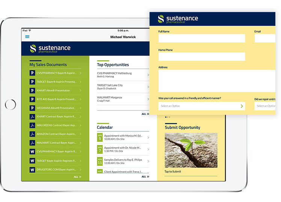Open chevron for CVS/PHARMACY Hattiesburg opportunity
The height and width of the screenshot is (202, 281).
(x=148, y=75)
